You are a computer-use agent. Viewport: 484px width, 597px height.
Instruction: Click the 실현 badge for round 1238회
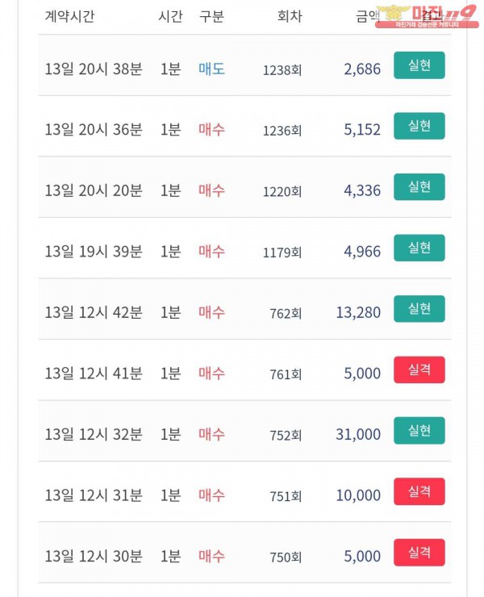click(x=419, y=65)
